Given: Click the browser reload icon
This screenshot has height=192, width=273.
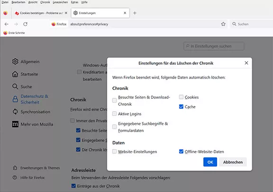Looking at the screenshot, I should tap(26, 24).
